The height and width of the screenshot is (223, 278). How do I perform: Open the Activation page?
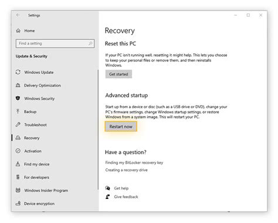[33, 151]
